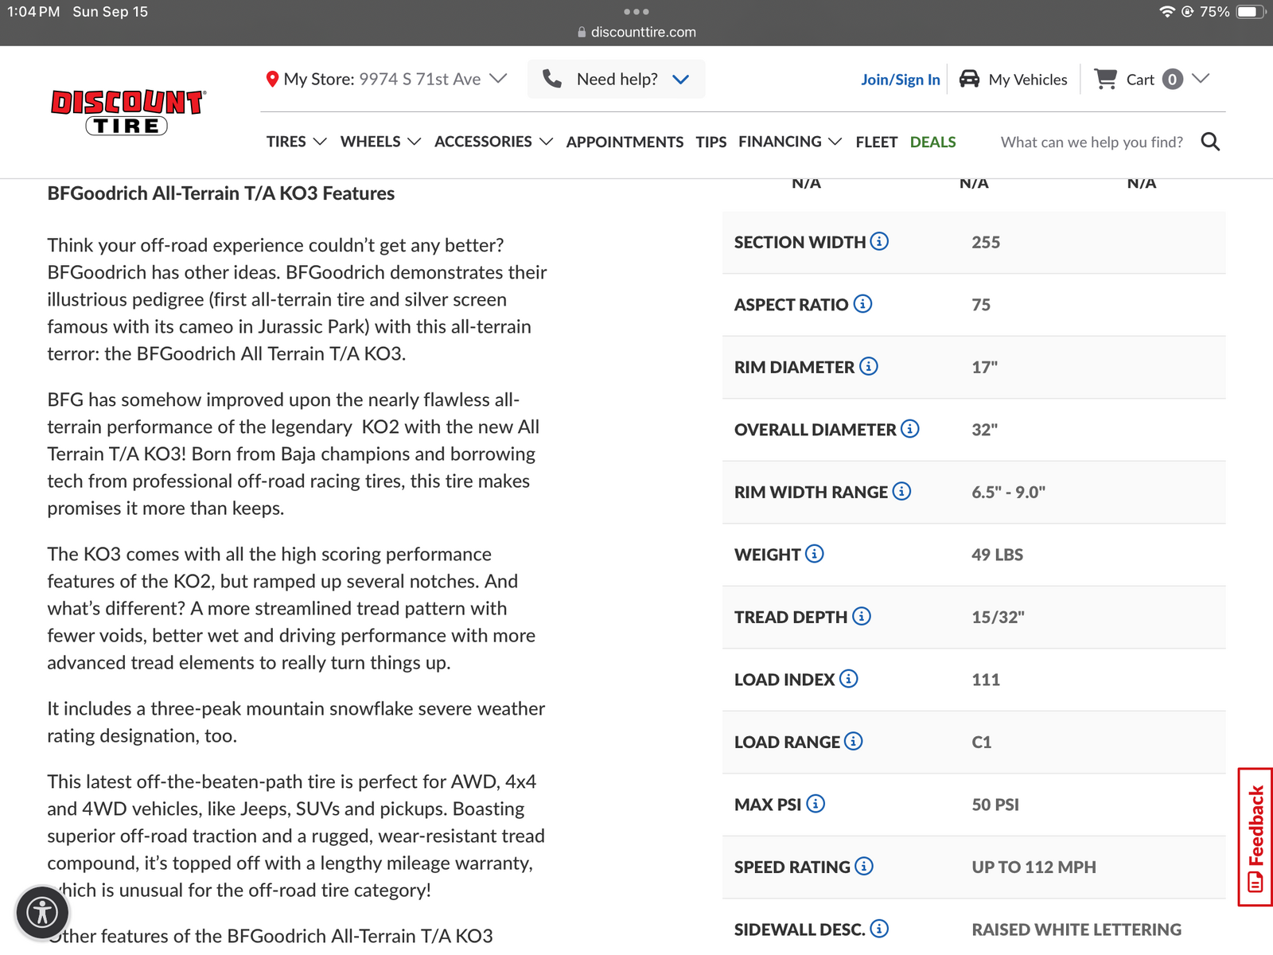Click the Raised White Lettering value
Image resolution: width=1273 pixels, height=955 pixels.
pyautogui.click(x=1076, y=930)
